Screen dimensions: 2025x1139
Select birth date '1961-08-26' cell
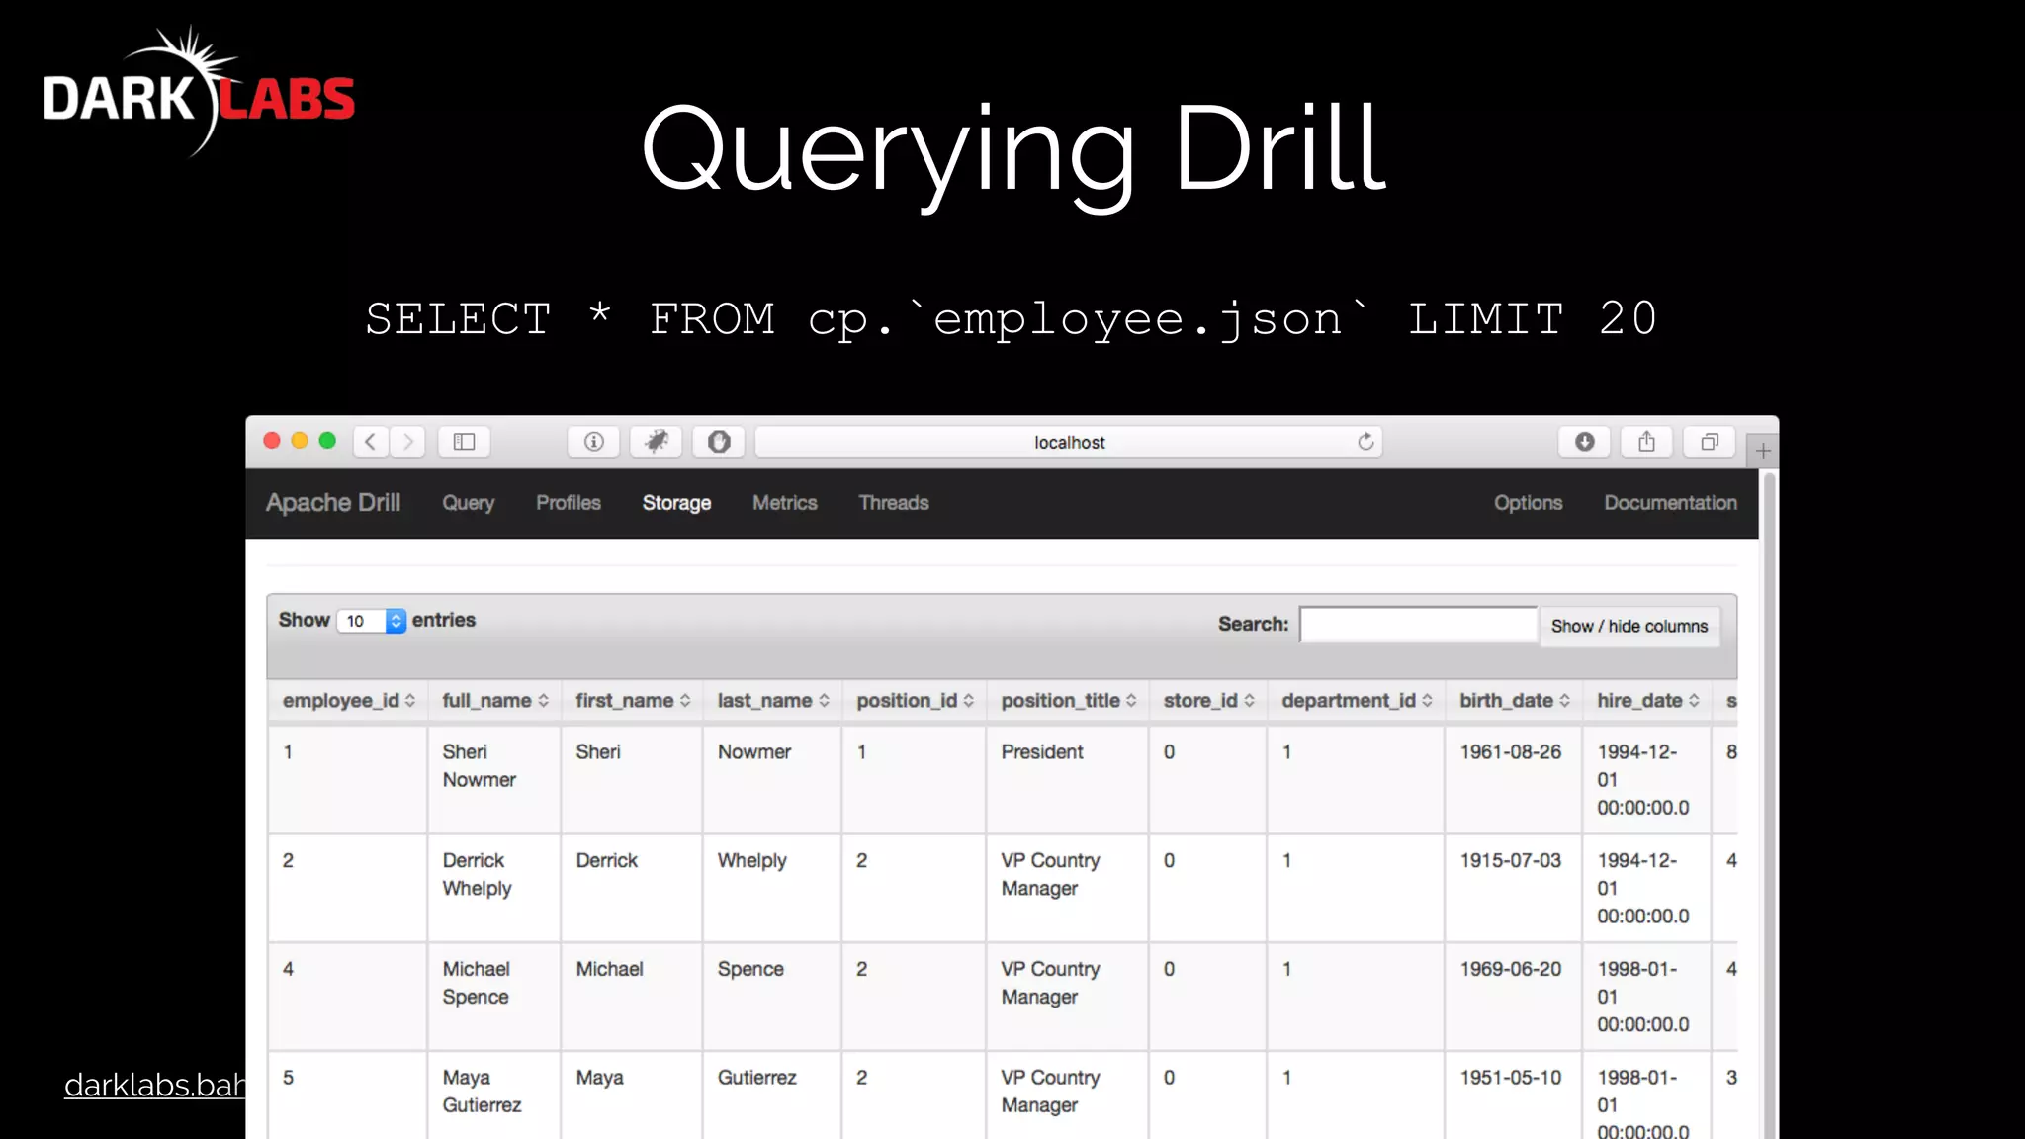point(1514,779)
